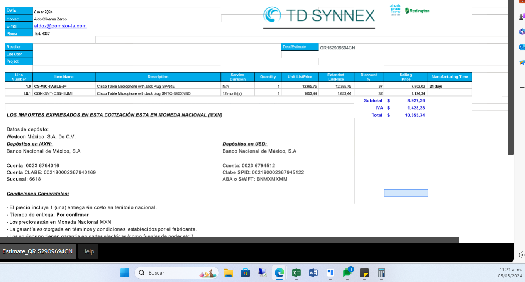Click the End User label cell

[x=19, y=54]
